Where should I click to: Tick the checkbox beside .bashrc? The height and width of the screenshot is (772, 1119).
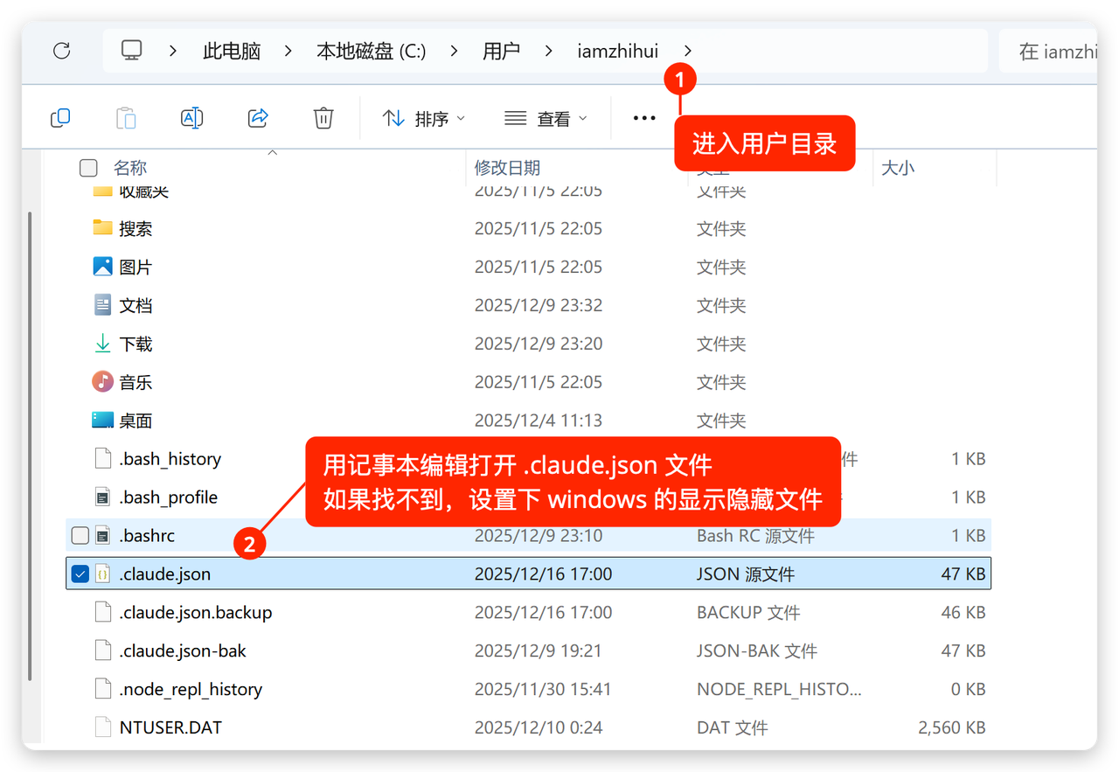[80, 536]
